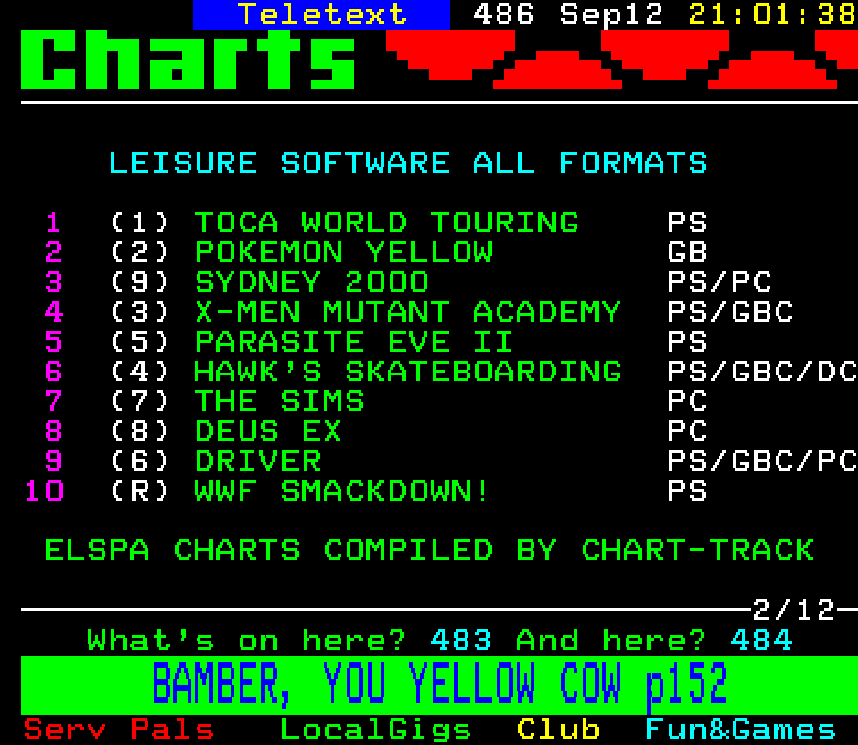Open the BAMBER, YOU YELLOW COW p152 banner
The height and width of the screenshot is (745, 858).
coord(439,684)
